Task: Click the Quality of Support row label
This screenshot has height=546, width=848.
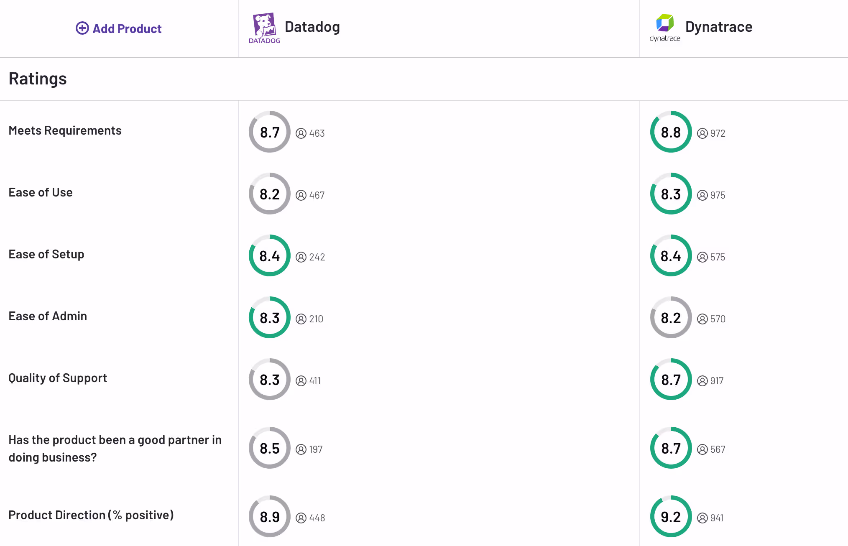Action: 58,378
